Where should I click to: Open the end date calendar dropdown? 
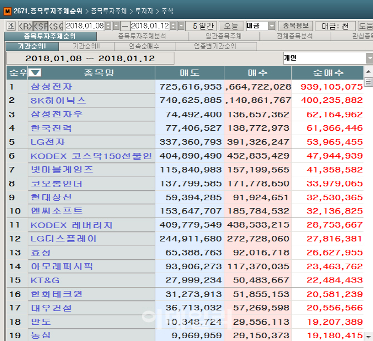click(x=181, y=26)
